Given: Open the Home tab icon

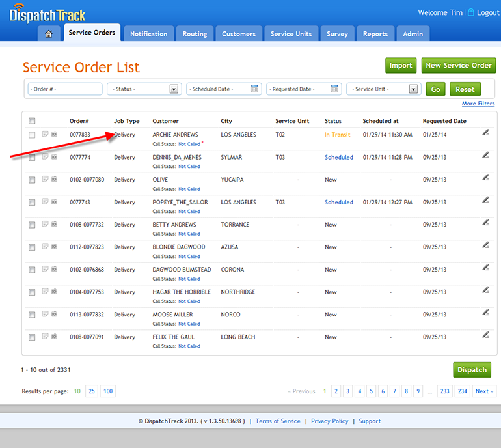Looking at the screenshot, I should coord(49,34).
